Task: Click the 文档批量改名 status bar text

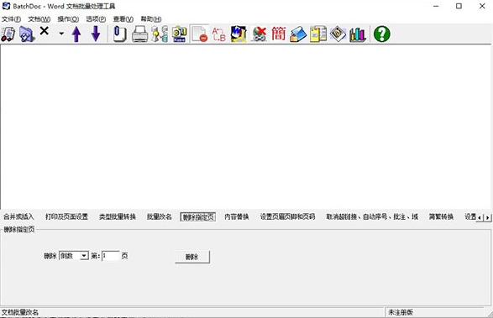Action: coord(20,312)
